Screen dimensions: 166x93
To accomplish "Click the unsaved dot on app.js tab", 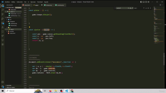I will [42, 5].
